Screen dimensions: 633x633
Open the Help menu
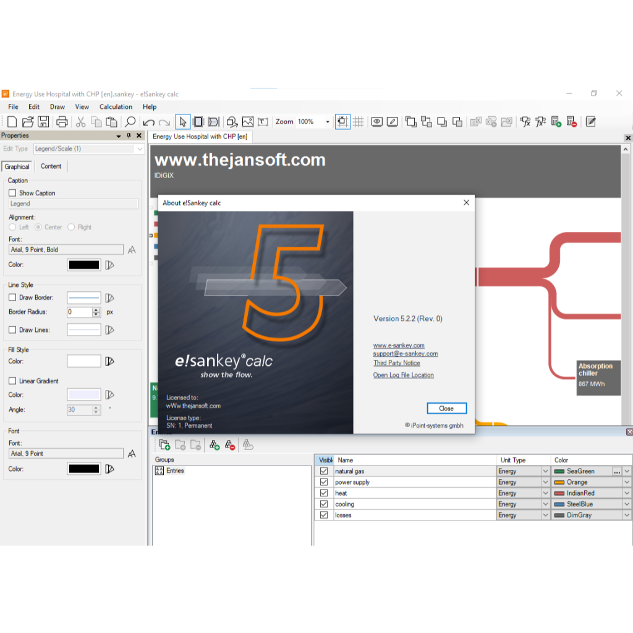pos(150,106)
